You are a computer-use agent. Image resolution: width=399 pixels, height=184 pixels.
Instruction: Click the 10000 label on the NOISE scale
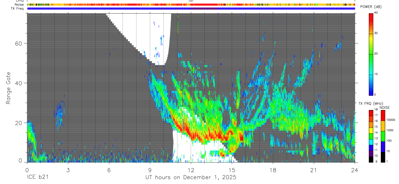(392, 120)
